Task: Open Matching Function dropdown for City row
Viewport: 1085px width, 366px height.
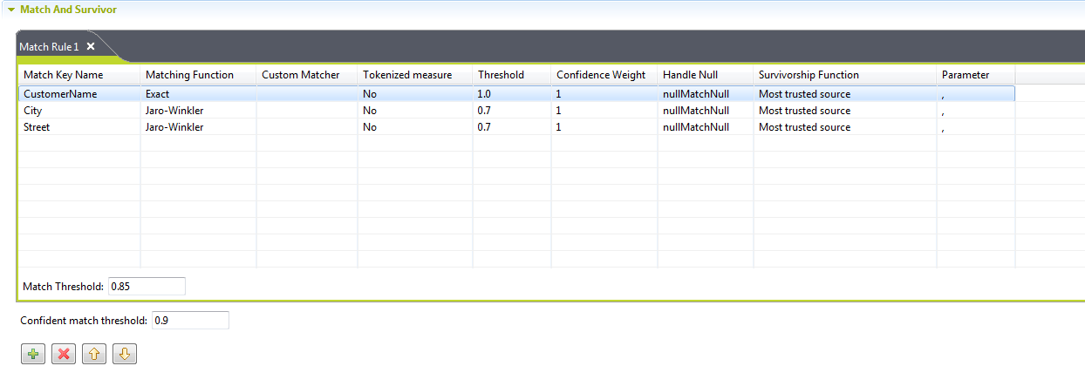Action: point(197,111)
